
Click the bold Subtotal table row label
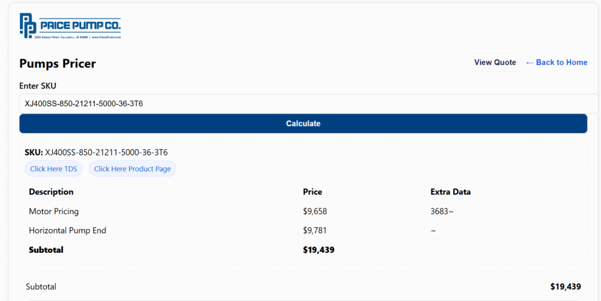46,250
